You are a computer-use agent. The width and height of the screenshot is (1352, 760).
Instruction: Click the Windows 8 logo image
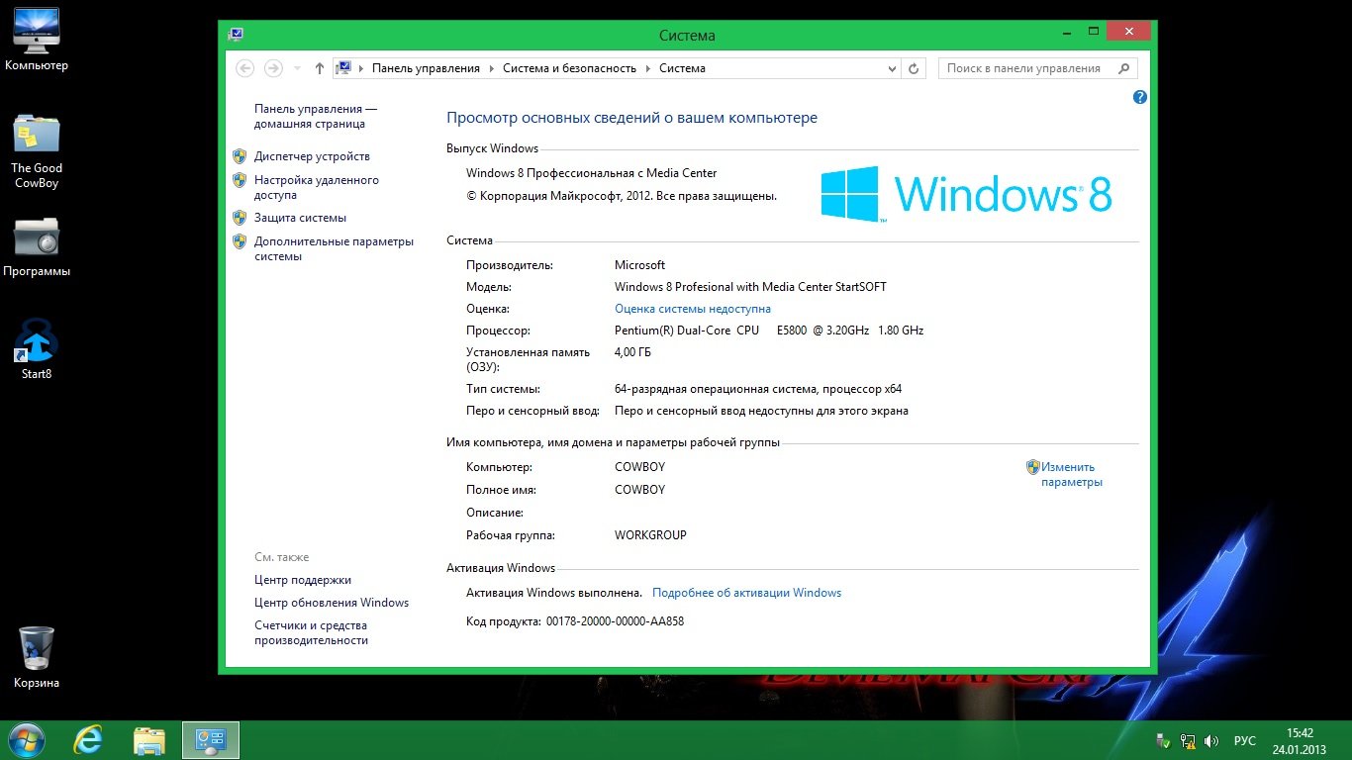point(967,193)
